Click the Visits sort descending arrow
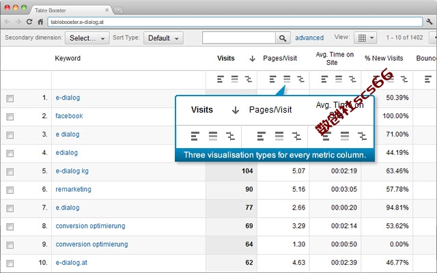 click(x=252, y=59)
